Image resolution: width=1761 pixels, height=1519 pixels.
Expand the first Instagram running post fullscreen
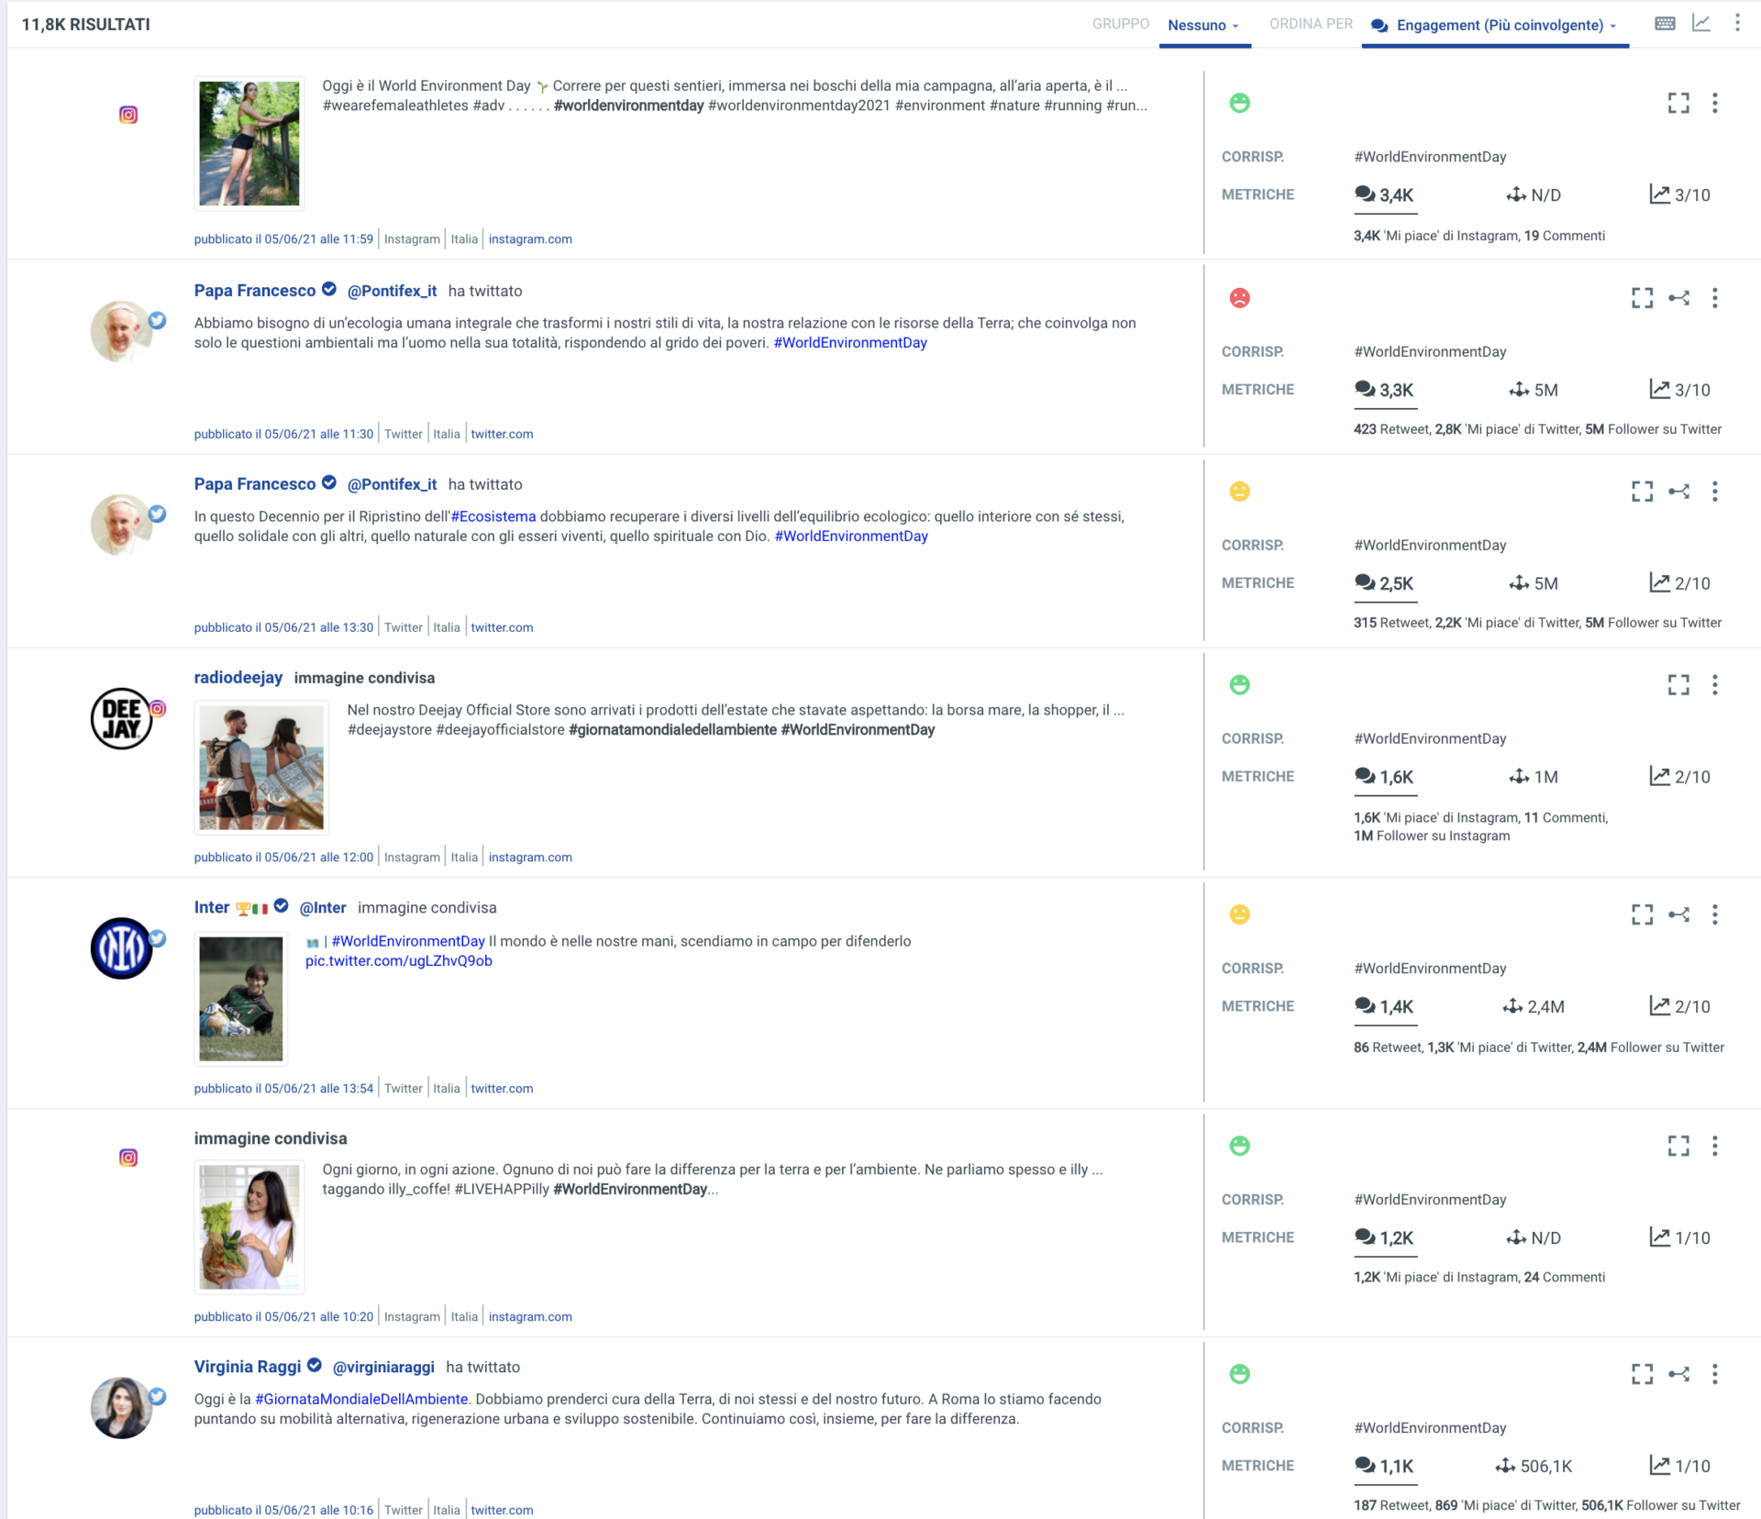click(x=1678, y=103)
